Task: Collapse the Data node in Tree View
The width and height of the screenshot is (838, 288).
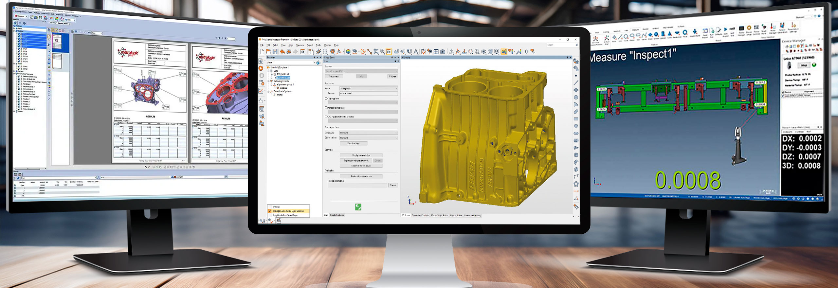Action: pos(268,71)
